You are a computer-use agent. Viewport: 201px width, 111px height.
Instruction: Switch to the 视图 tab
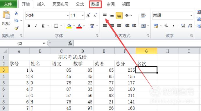(126, 4)
